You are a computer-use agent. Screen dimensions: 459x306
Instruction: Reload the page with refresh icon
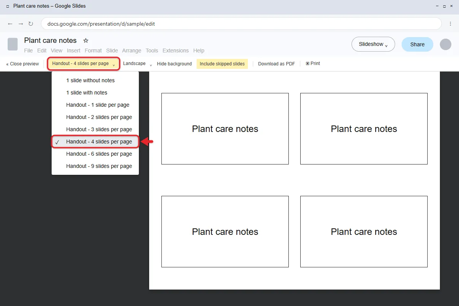coord(31,24)
